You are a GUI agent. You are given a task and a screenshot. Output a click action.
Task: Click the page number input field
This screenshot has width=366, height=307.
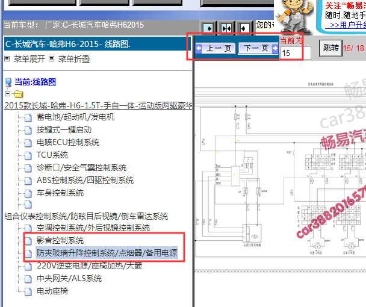(296, 53)
